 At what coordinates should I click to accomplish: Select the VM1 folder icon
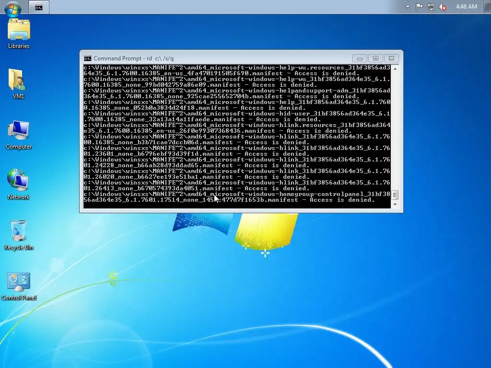pos(18,83)
